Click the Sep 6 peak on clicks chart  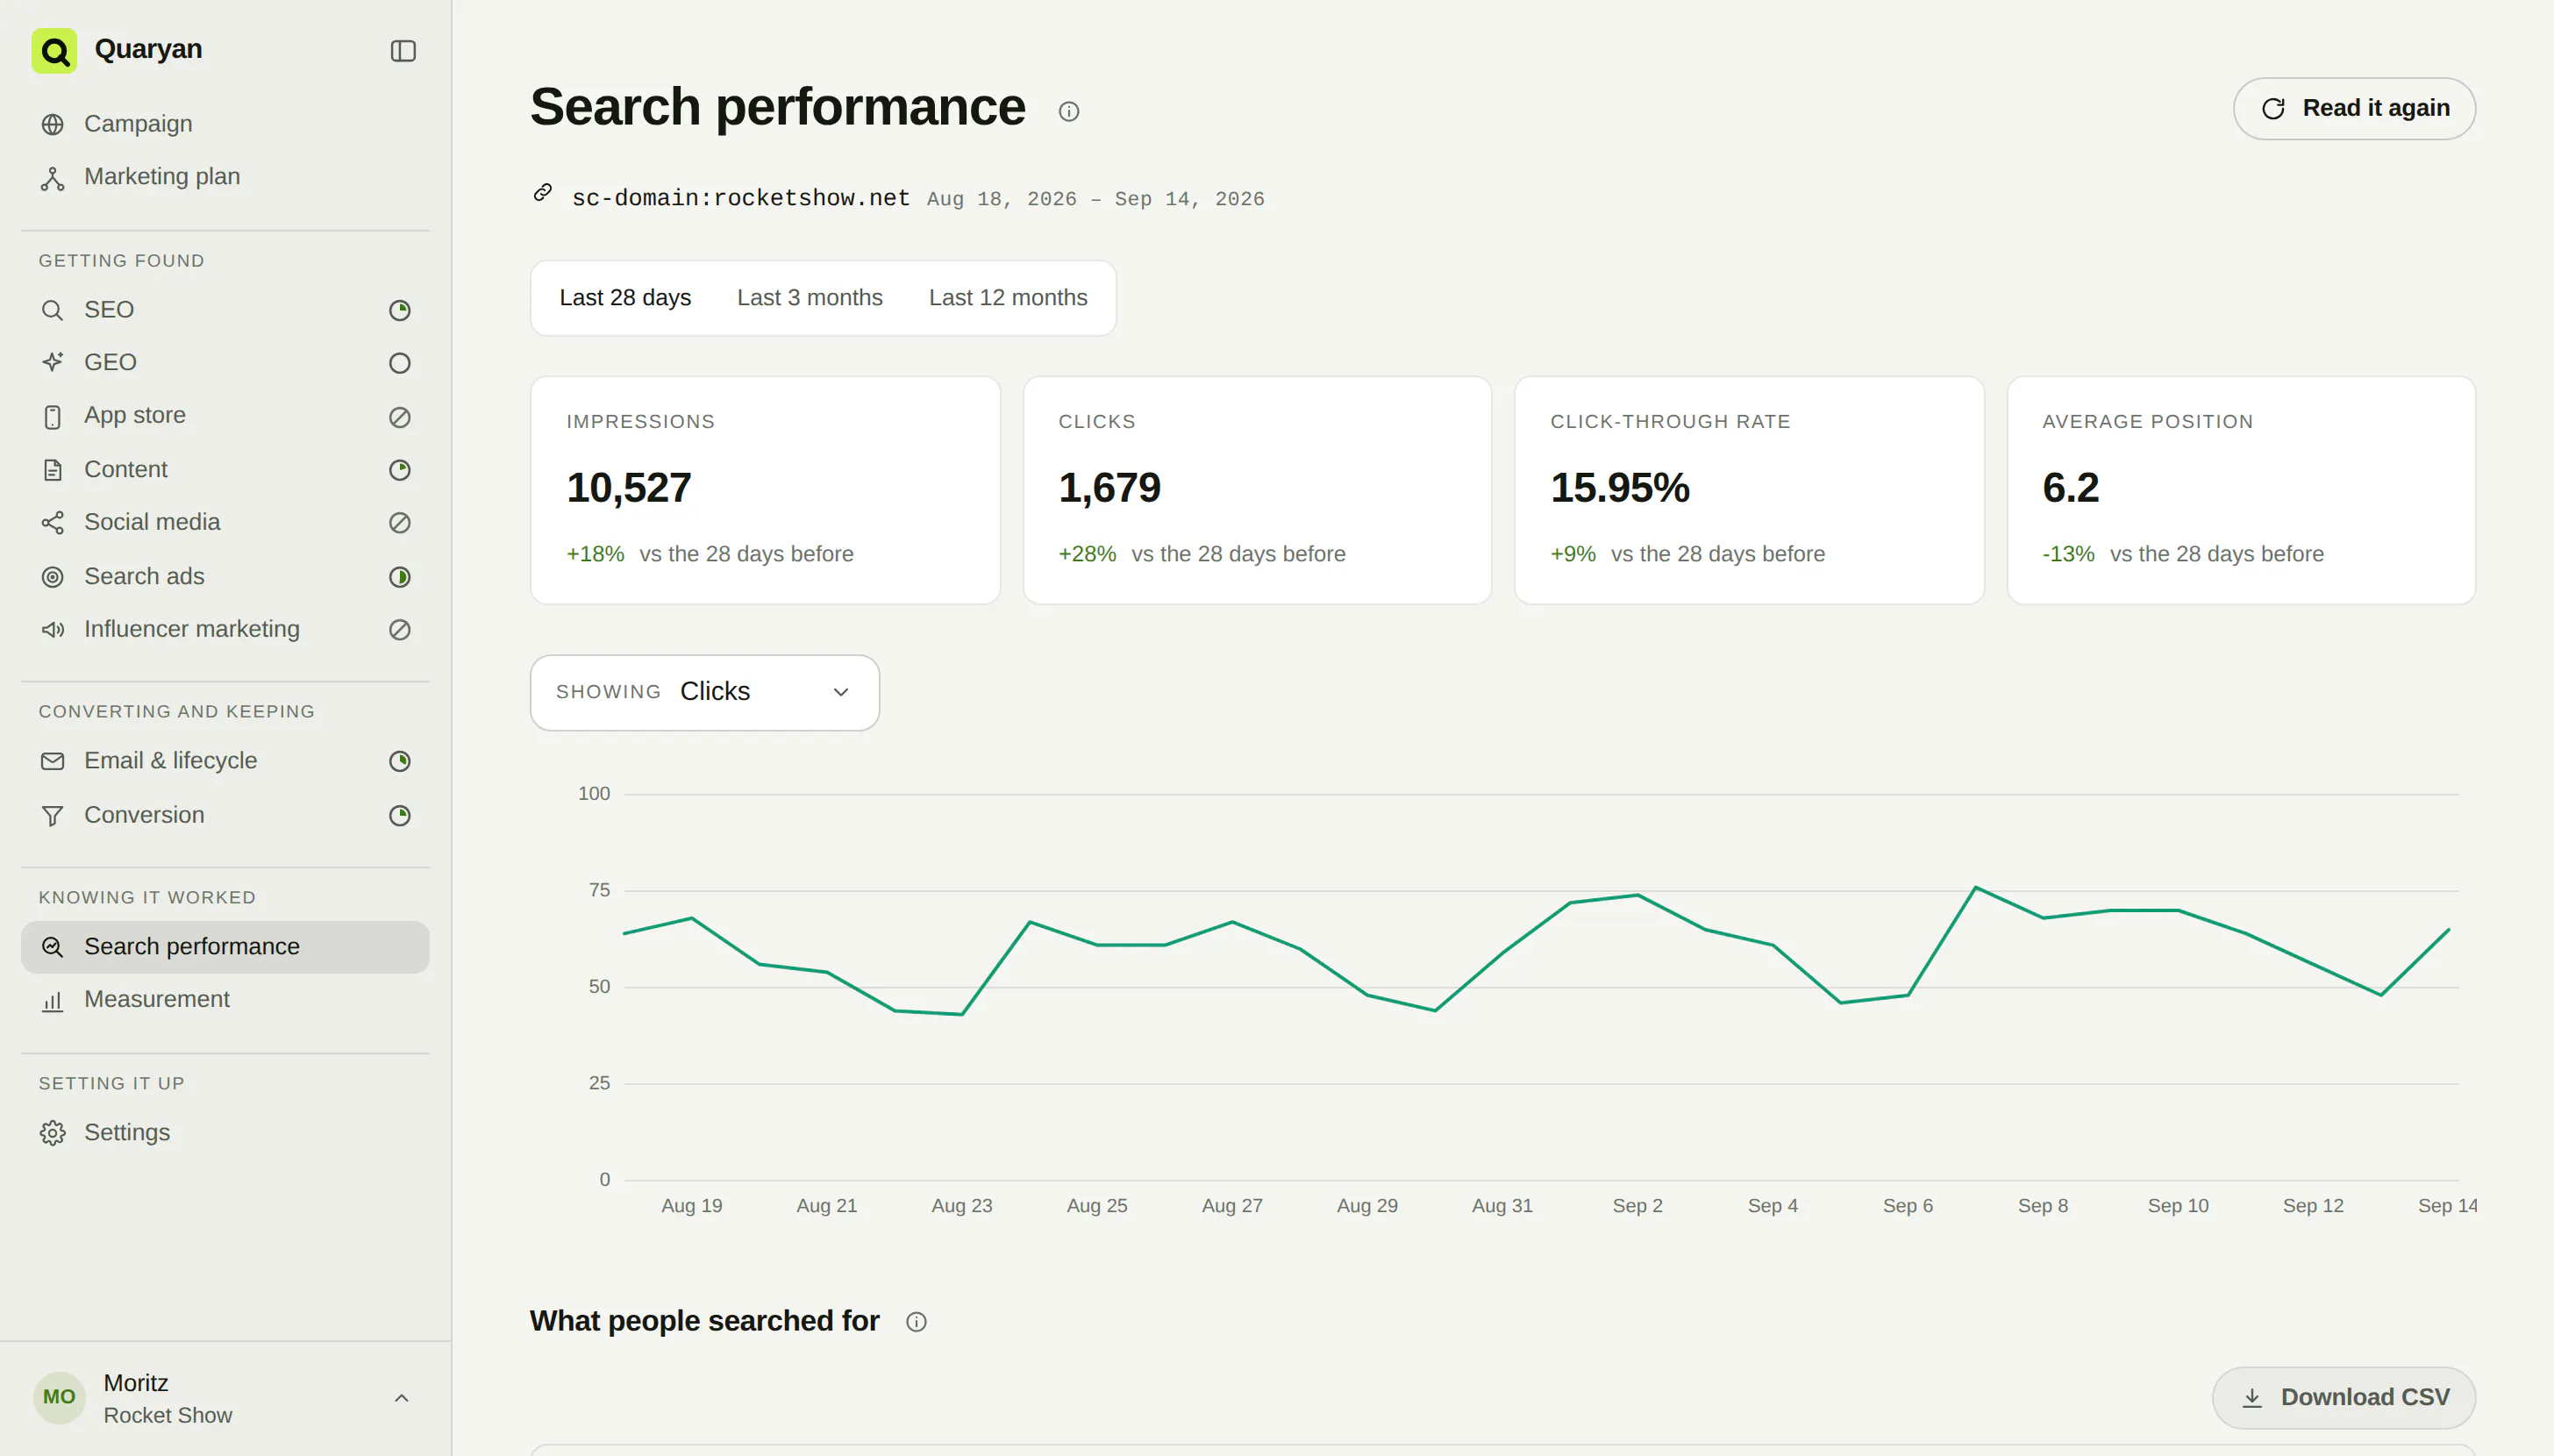1975,888
